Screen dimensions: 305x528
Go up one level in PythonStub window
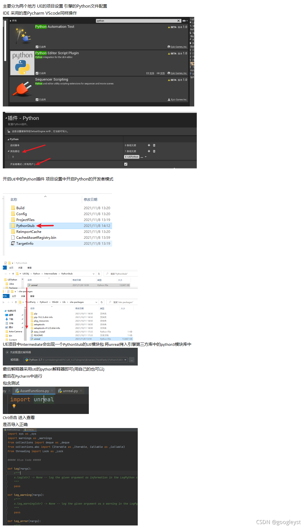tap(13, 274)
